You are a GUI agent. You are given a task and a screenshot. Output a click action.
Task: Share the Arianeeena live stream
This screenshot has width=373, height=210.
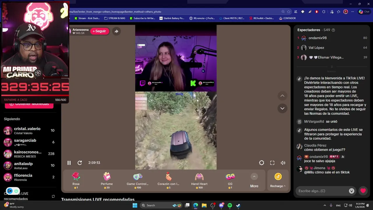116,31
